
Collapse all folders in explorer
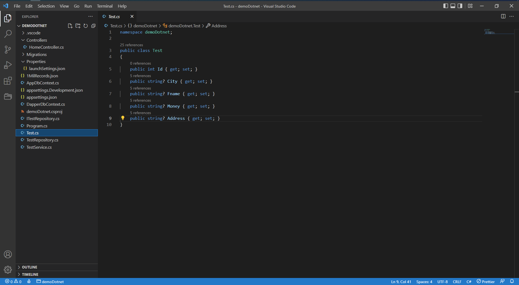[93, 26]
